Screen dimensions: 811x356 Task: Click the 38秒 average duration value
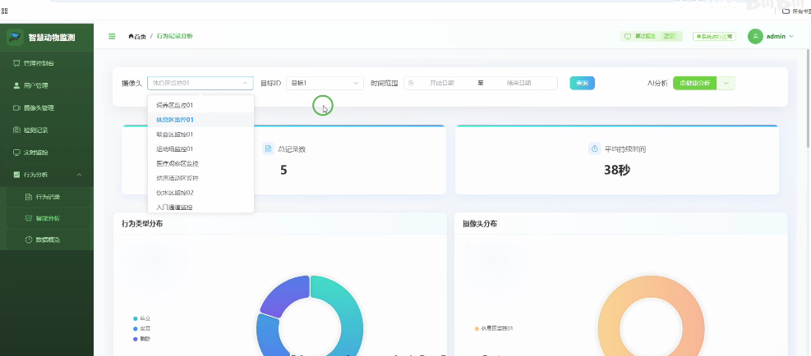click(x=617, y=170)
